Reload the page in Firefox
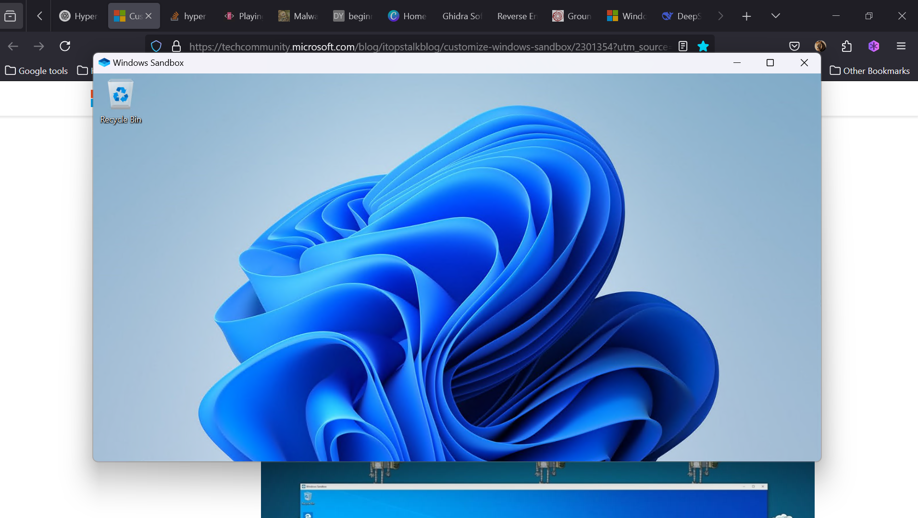The height and width of the screenshot is (518, 918). 65,46
